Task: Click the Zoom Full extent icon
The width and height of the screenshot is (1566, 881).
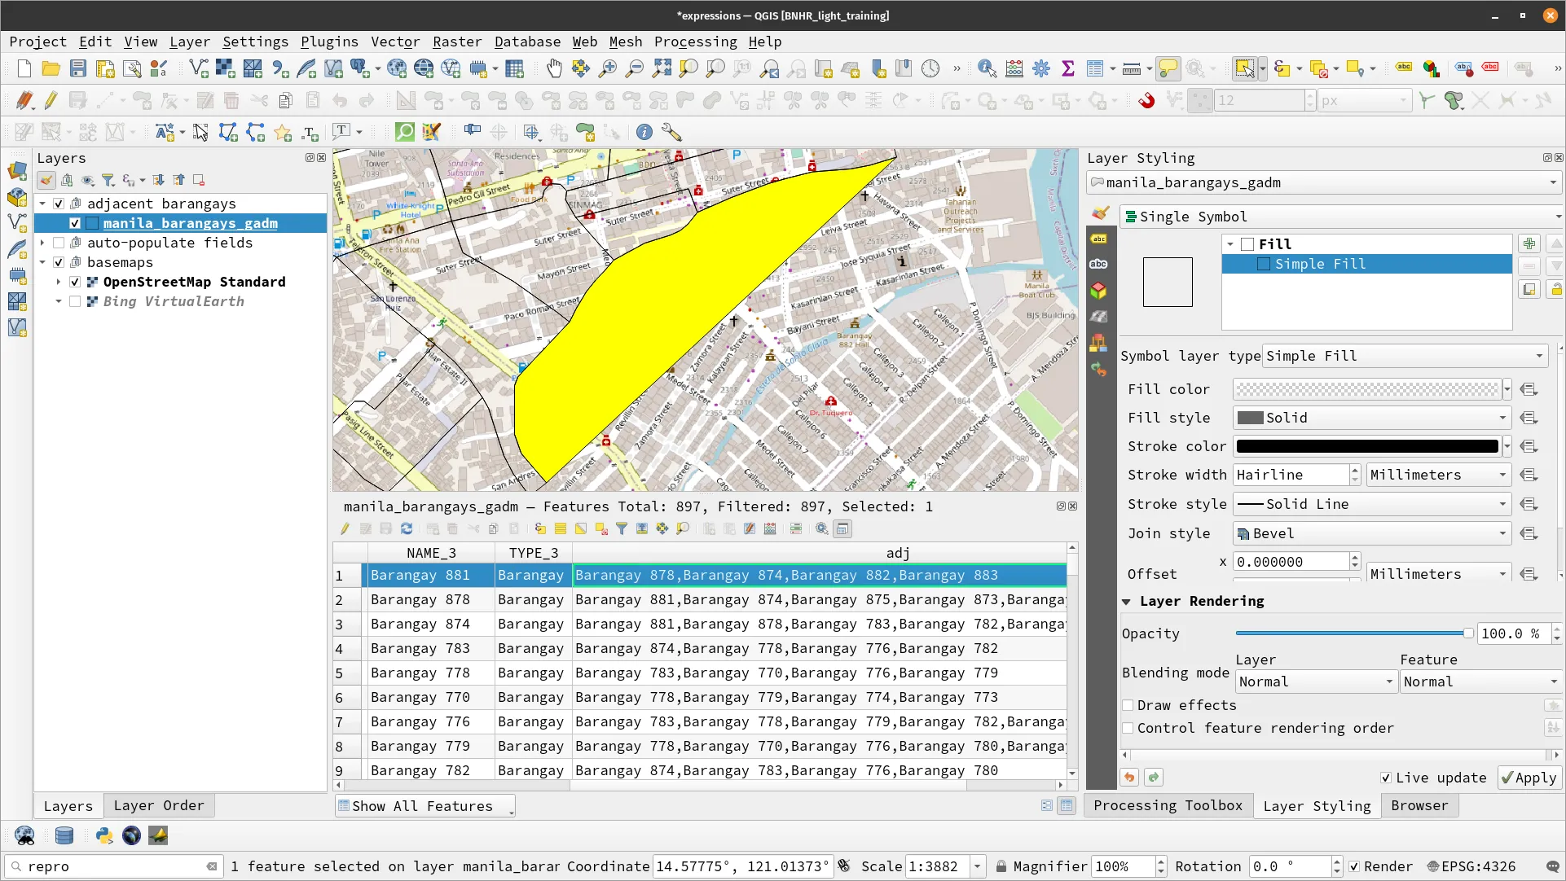Action: (x=662, y=69)
